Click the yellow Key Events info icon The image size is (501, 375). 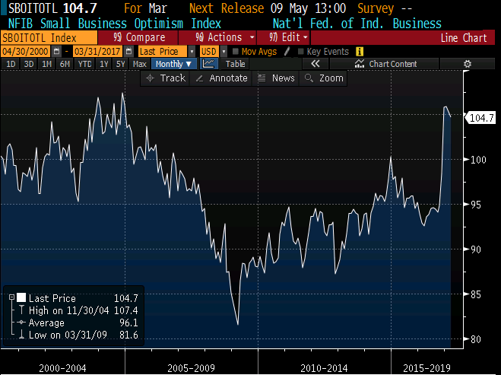[360, 52]
